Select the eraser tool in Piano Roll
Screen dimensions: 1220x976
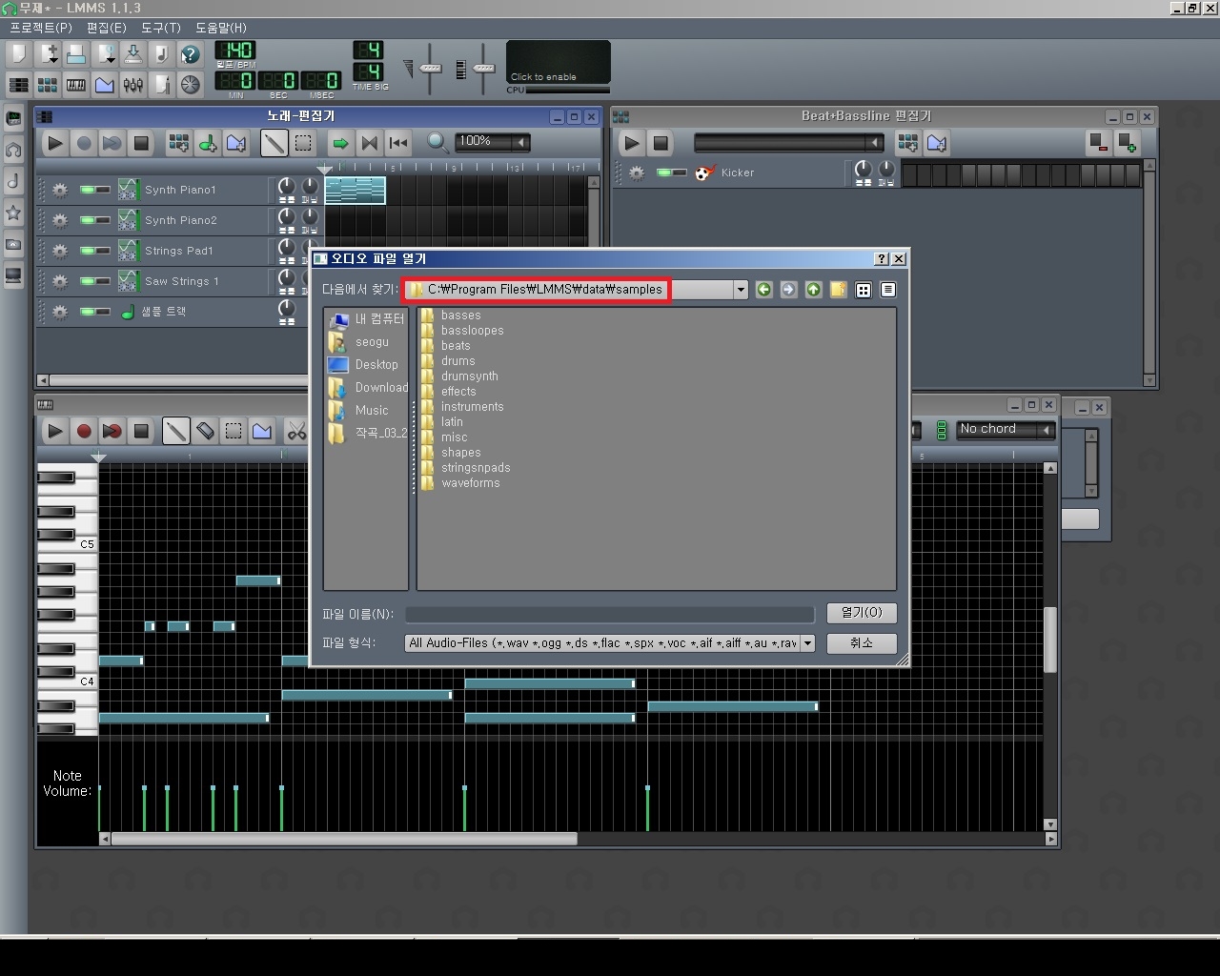click(x=205, y=431)
